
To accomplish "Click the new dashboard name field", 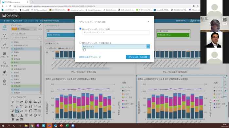I will coord(116,32).
